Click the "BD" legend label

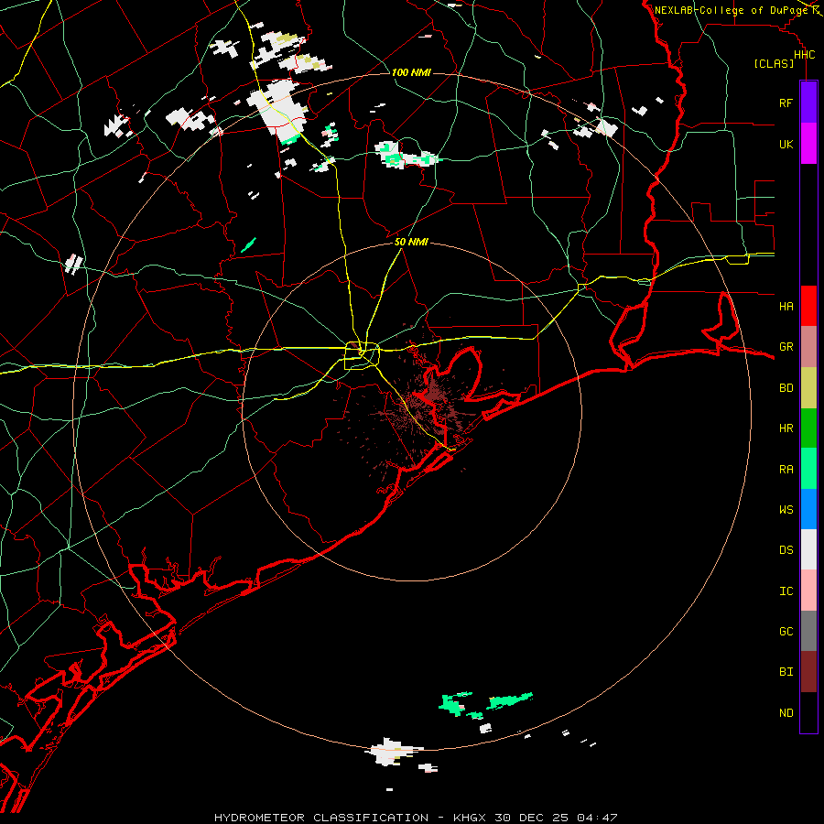pos(786,388)
